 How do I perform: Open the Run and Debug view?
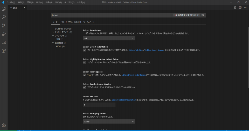4,34
